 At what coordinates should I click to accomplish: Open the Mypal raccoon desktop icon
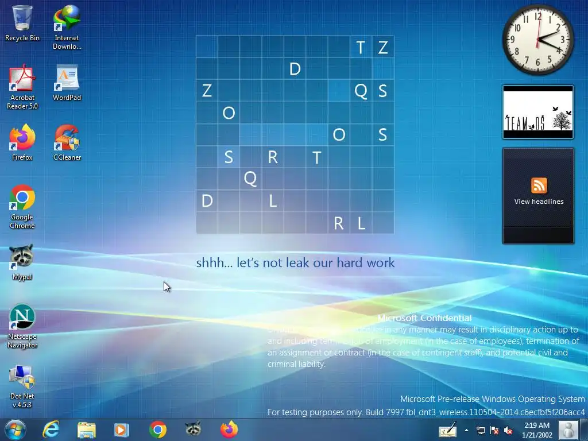pos(22,262)
